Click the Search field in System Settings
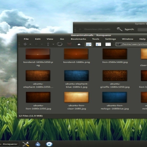This screenshot has width=147, height=147. point(142,29)
